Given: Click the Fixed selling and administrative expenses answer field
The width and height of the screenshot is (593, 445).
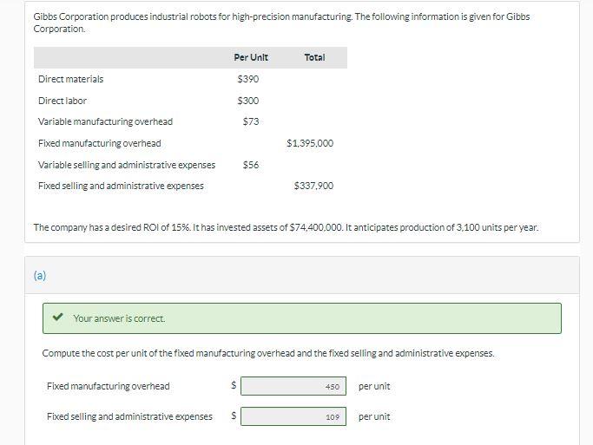Looking at the screenshot, I should point(293,416).
